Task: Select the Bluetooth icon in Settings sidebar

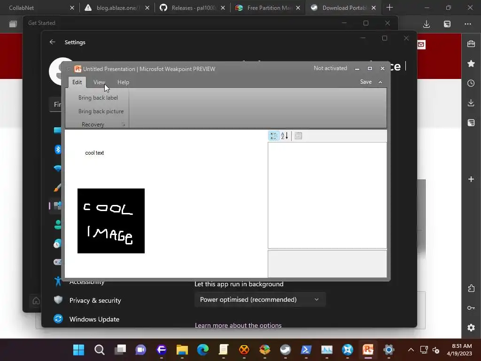Action: click(x=58, y=149)
